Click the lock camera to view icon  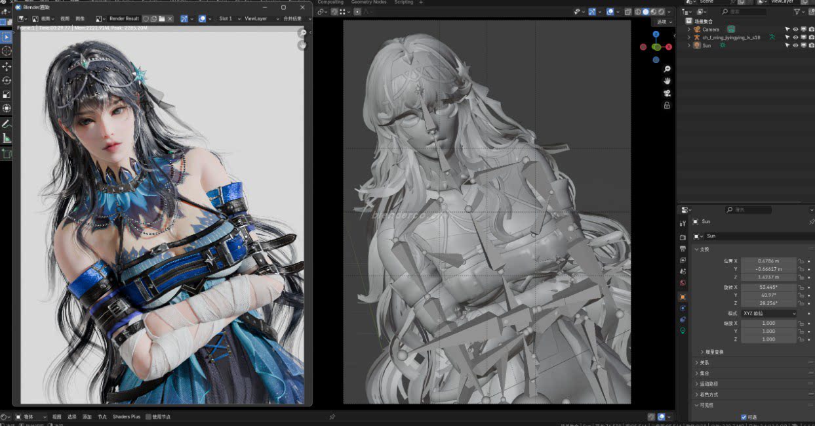pyautogui.click(x=667, y=105)
